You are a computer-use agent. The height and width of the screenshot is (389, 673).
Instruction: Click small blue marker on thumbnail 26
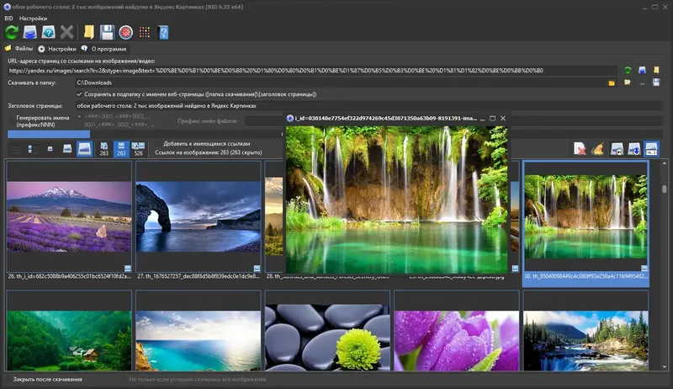tap(128, 268)
